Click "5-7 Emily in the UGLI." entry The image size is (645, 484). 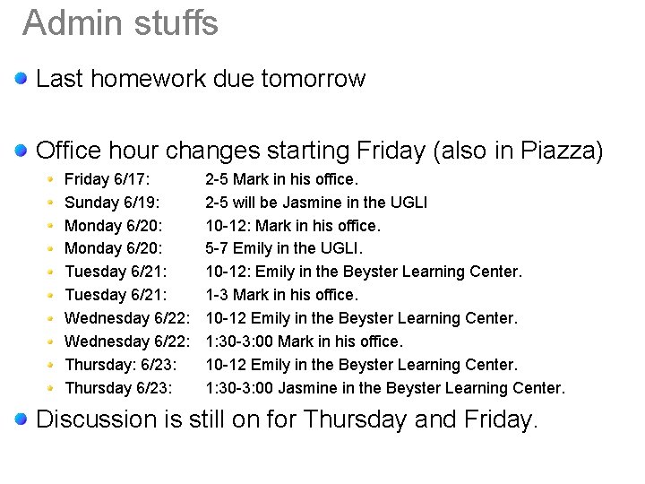pyautogui.click(x=285, y=248)
